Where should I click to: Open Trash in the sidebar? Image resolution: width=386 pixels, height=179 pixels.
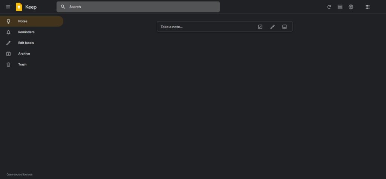click(x=32, y=64)
